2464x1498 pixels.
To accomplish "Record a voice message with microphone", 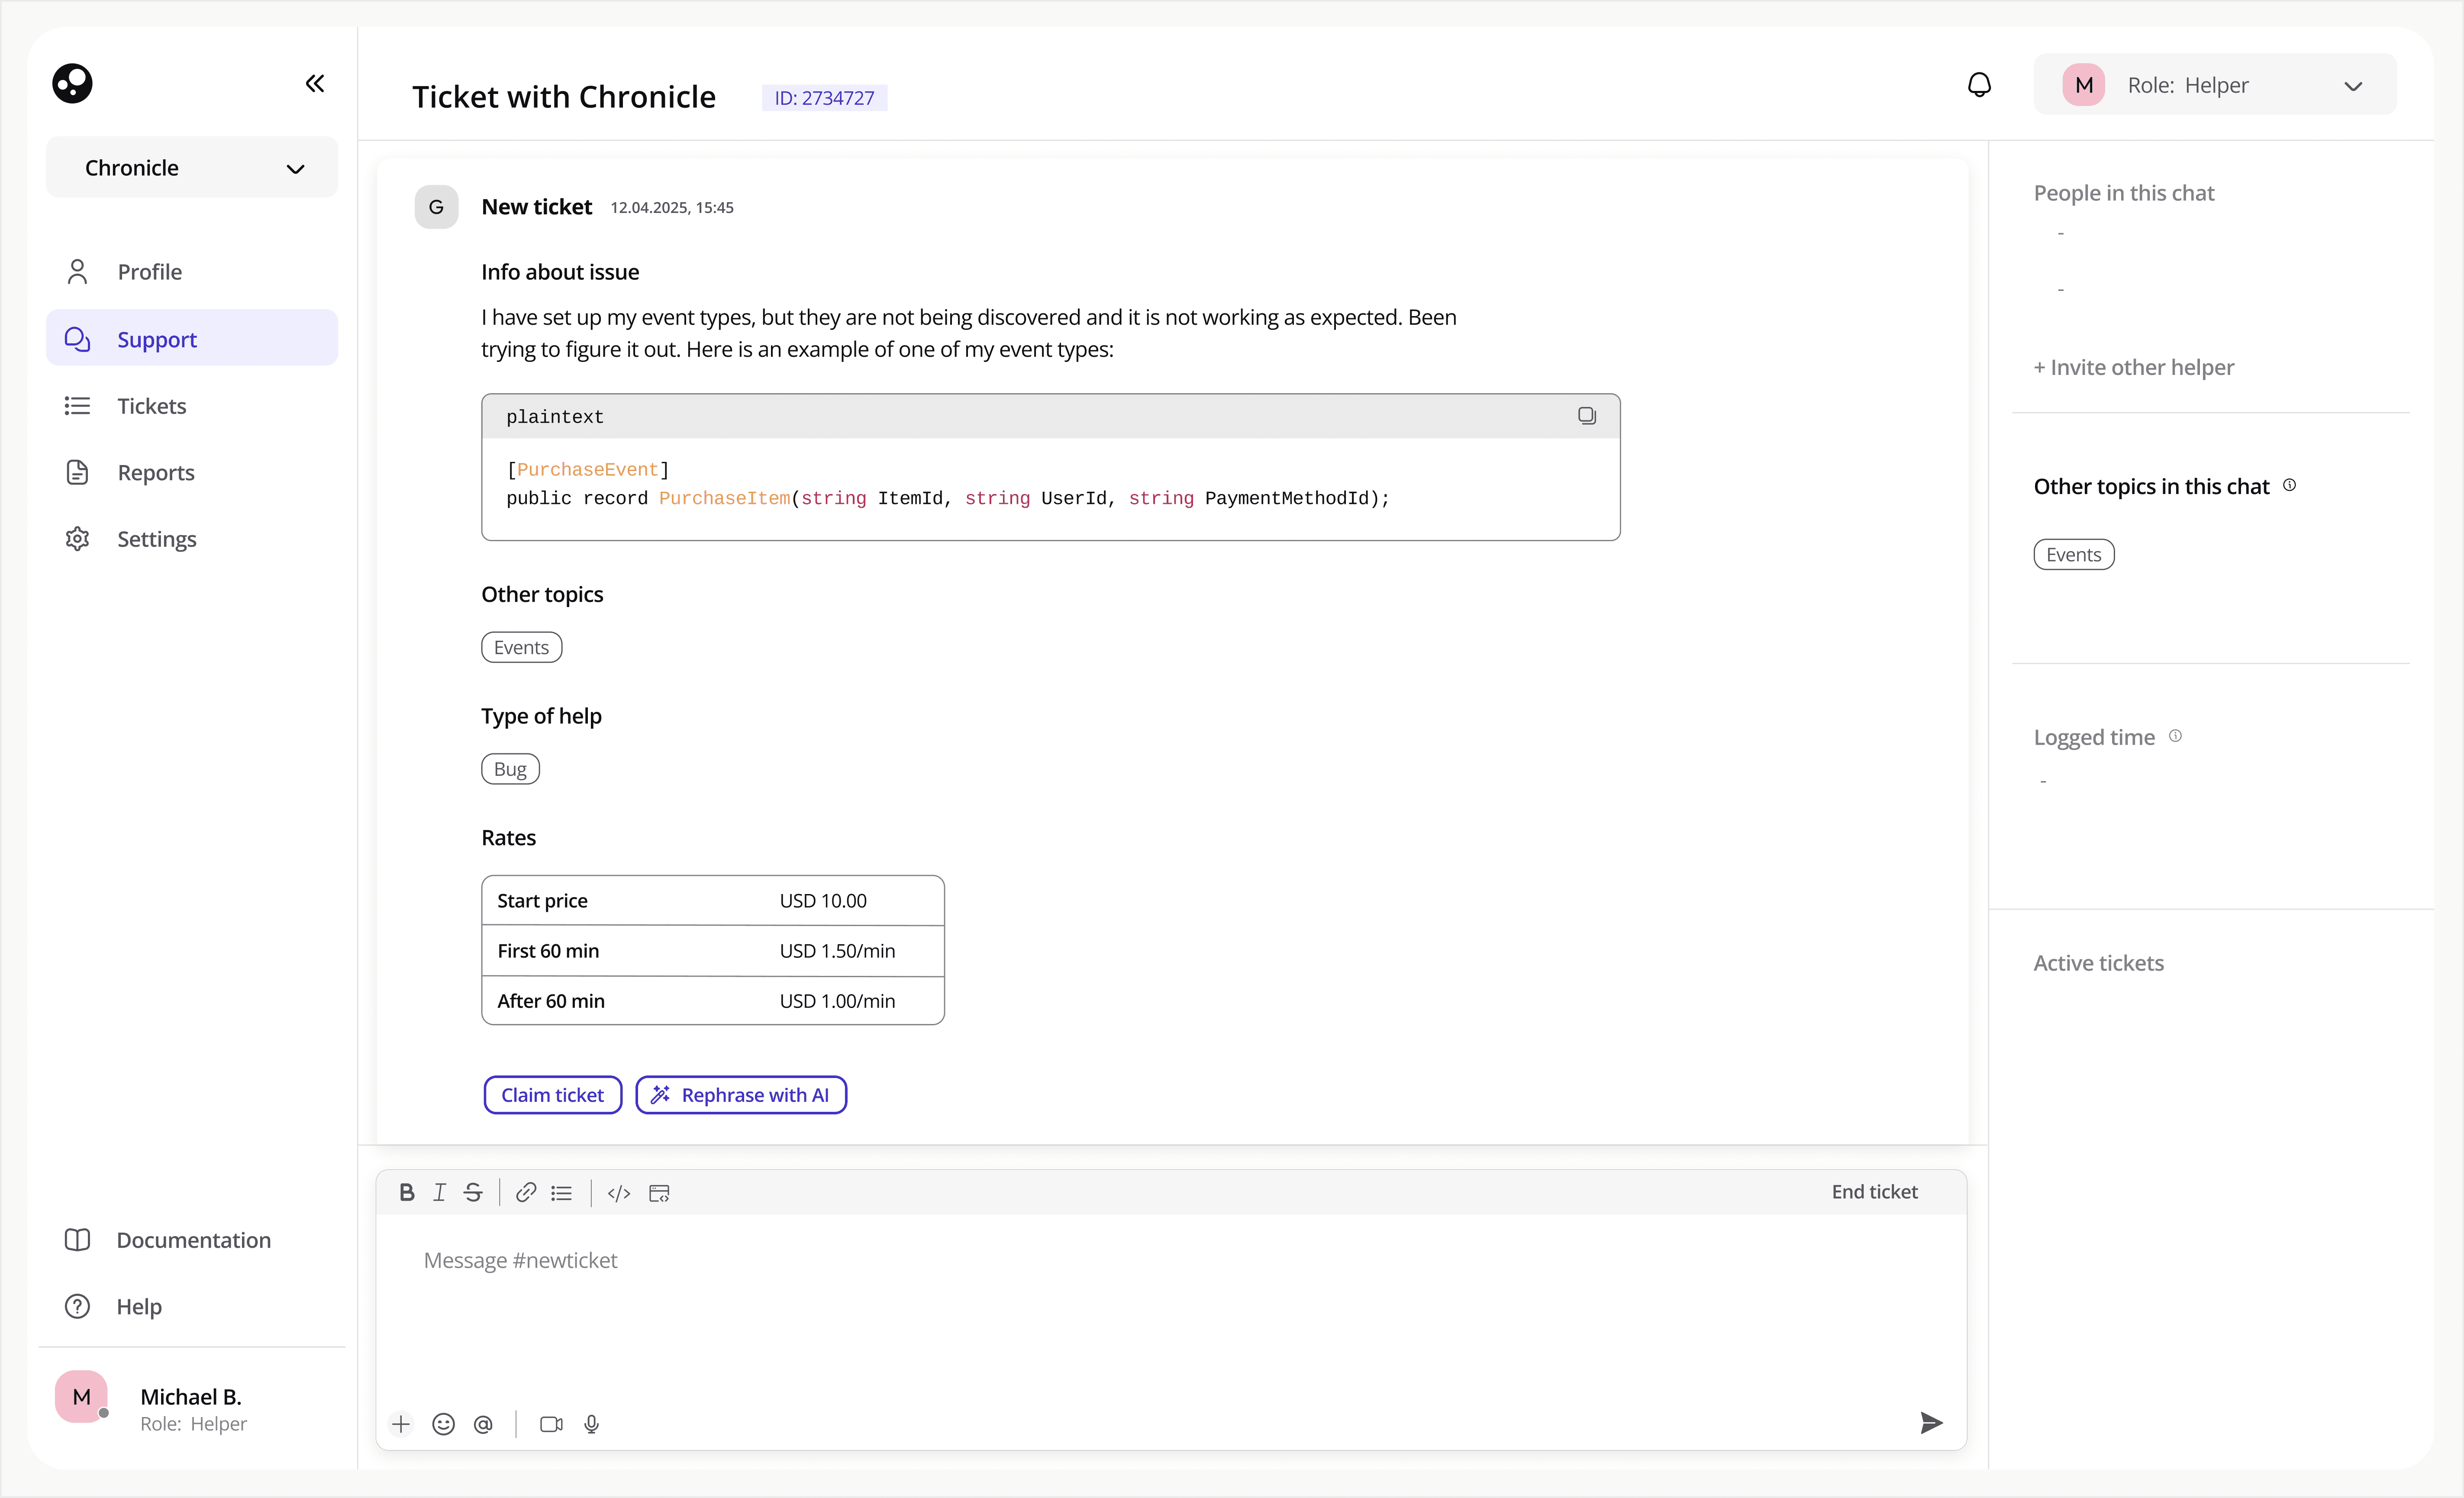I will 592,1424.
